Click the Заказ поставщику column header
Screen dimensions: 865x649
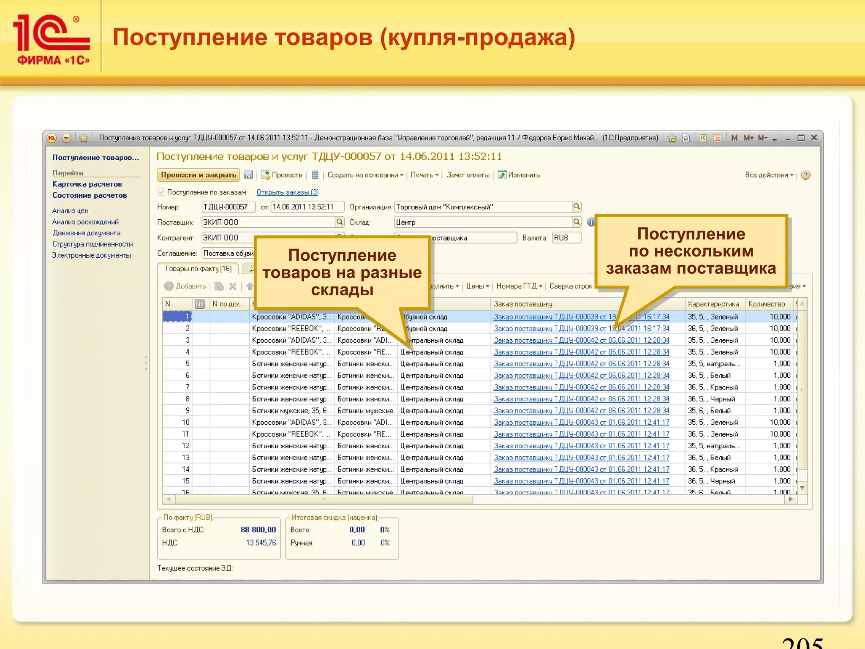pyautogui.click(x=588, y=304)
